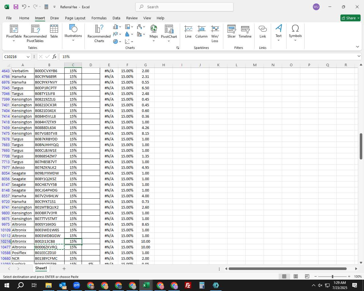
Task: Open the Symbols menu
Action: (x=295, y=33)
